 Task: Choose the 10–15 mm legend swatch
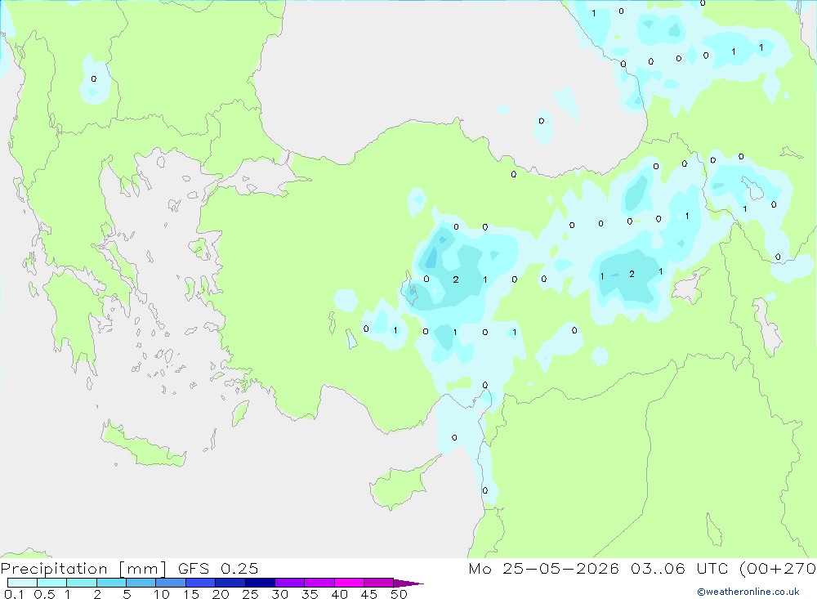(171, 583)
